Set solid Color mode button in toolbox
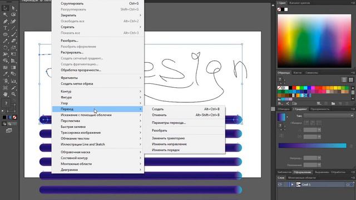 click(4, 117)
